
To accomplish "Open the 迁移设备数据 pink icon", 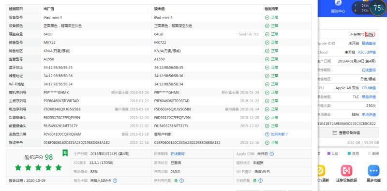I will (346, 170).
